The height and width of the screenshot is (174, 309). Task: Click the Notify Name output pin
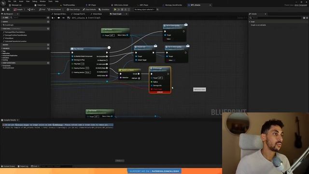(x=107, y=76)
